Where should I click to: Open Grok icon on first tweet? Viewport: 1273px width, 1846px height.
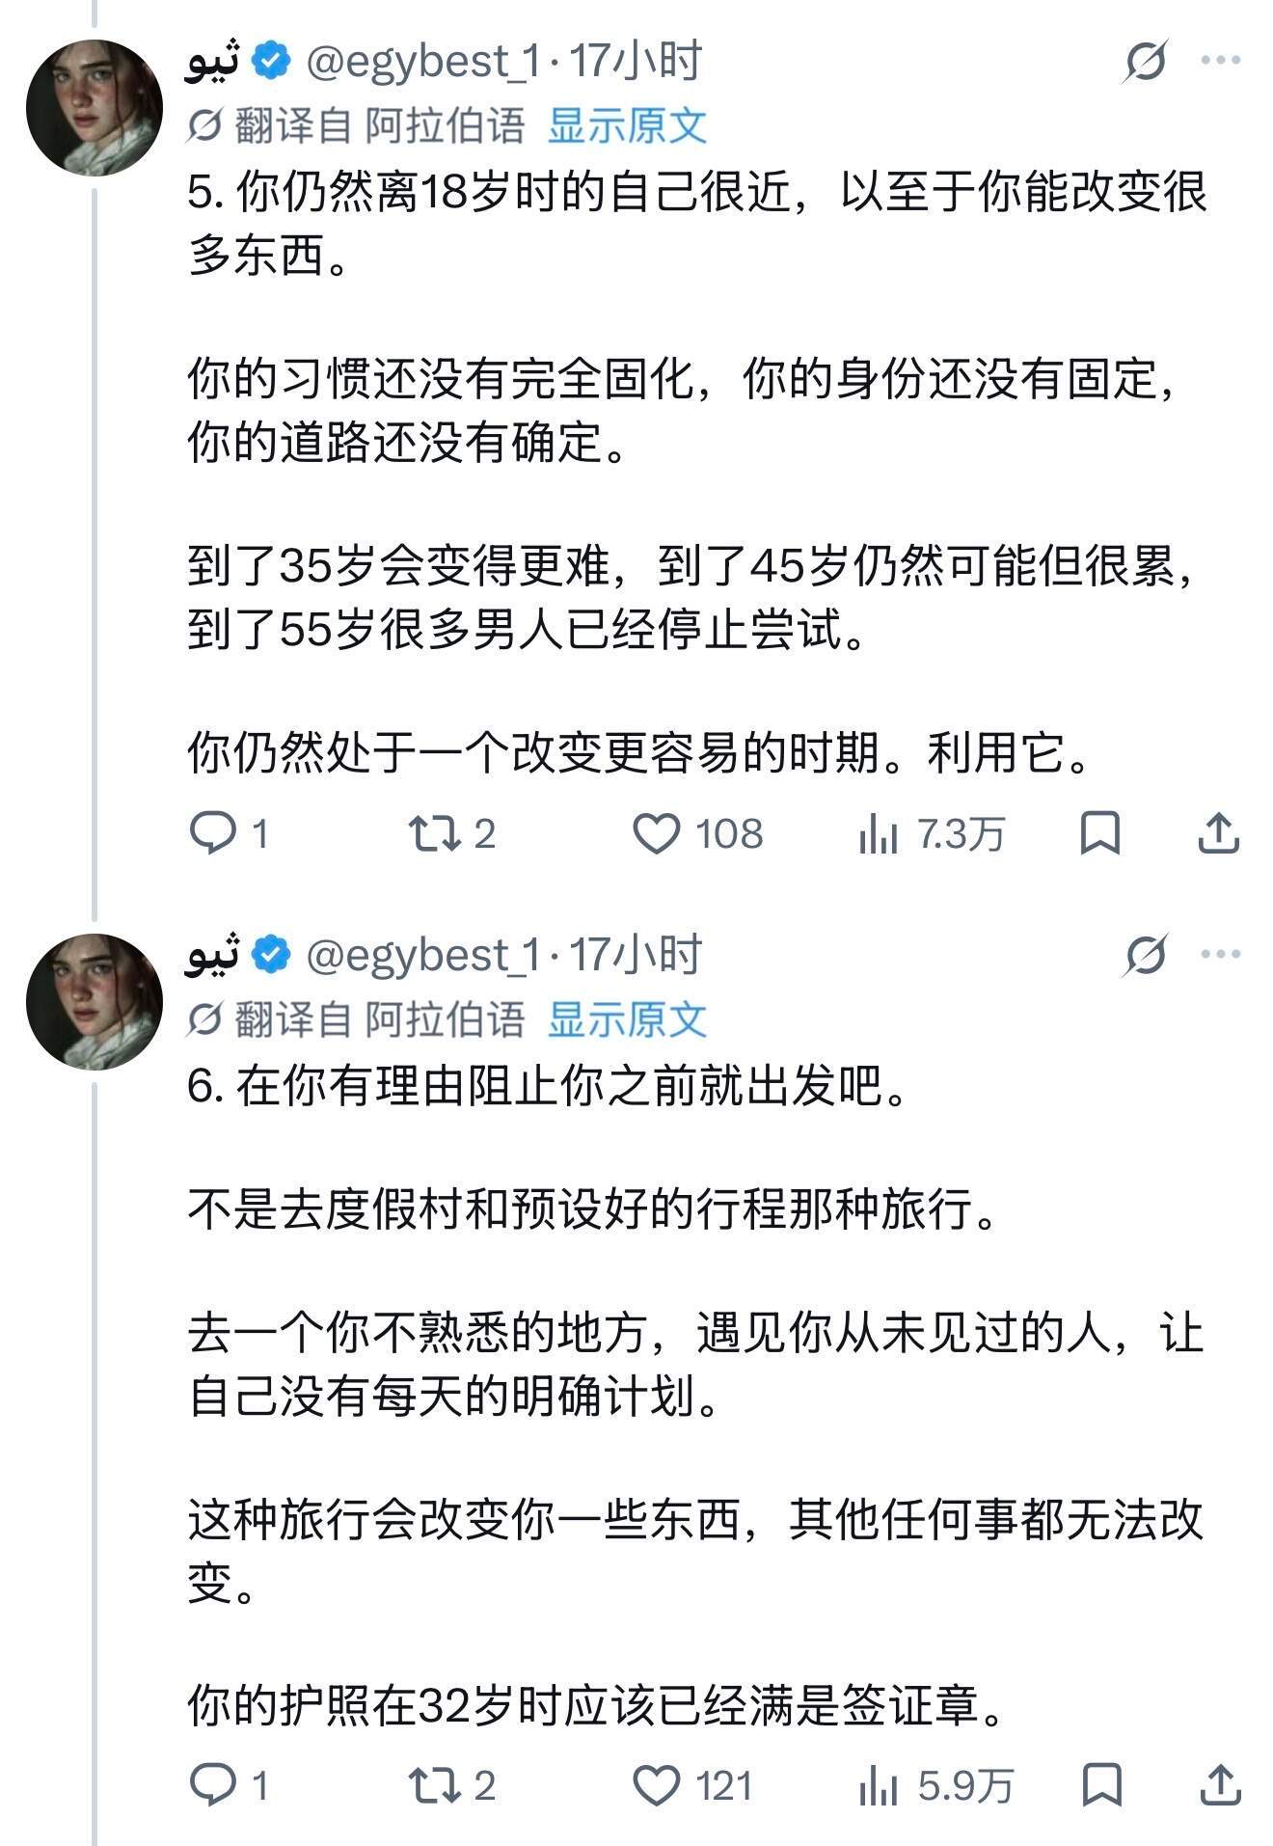(1147, 61)
